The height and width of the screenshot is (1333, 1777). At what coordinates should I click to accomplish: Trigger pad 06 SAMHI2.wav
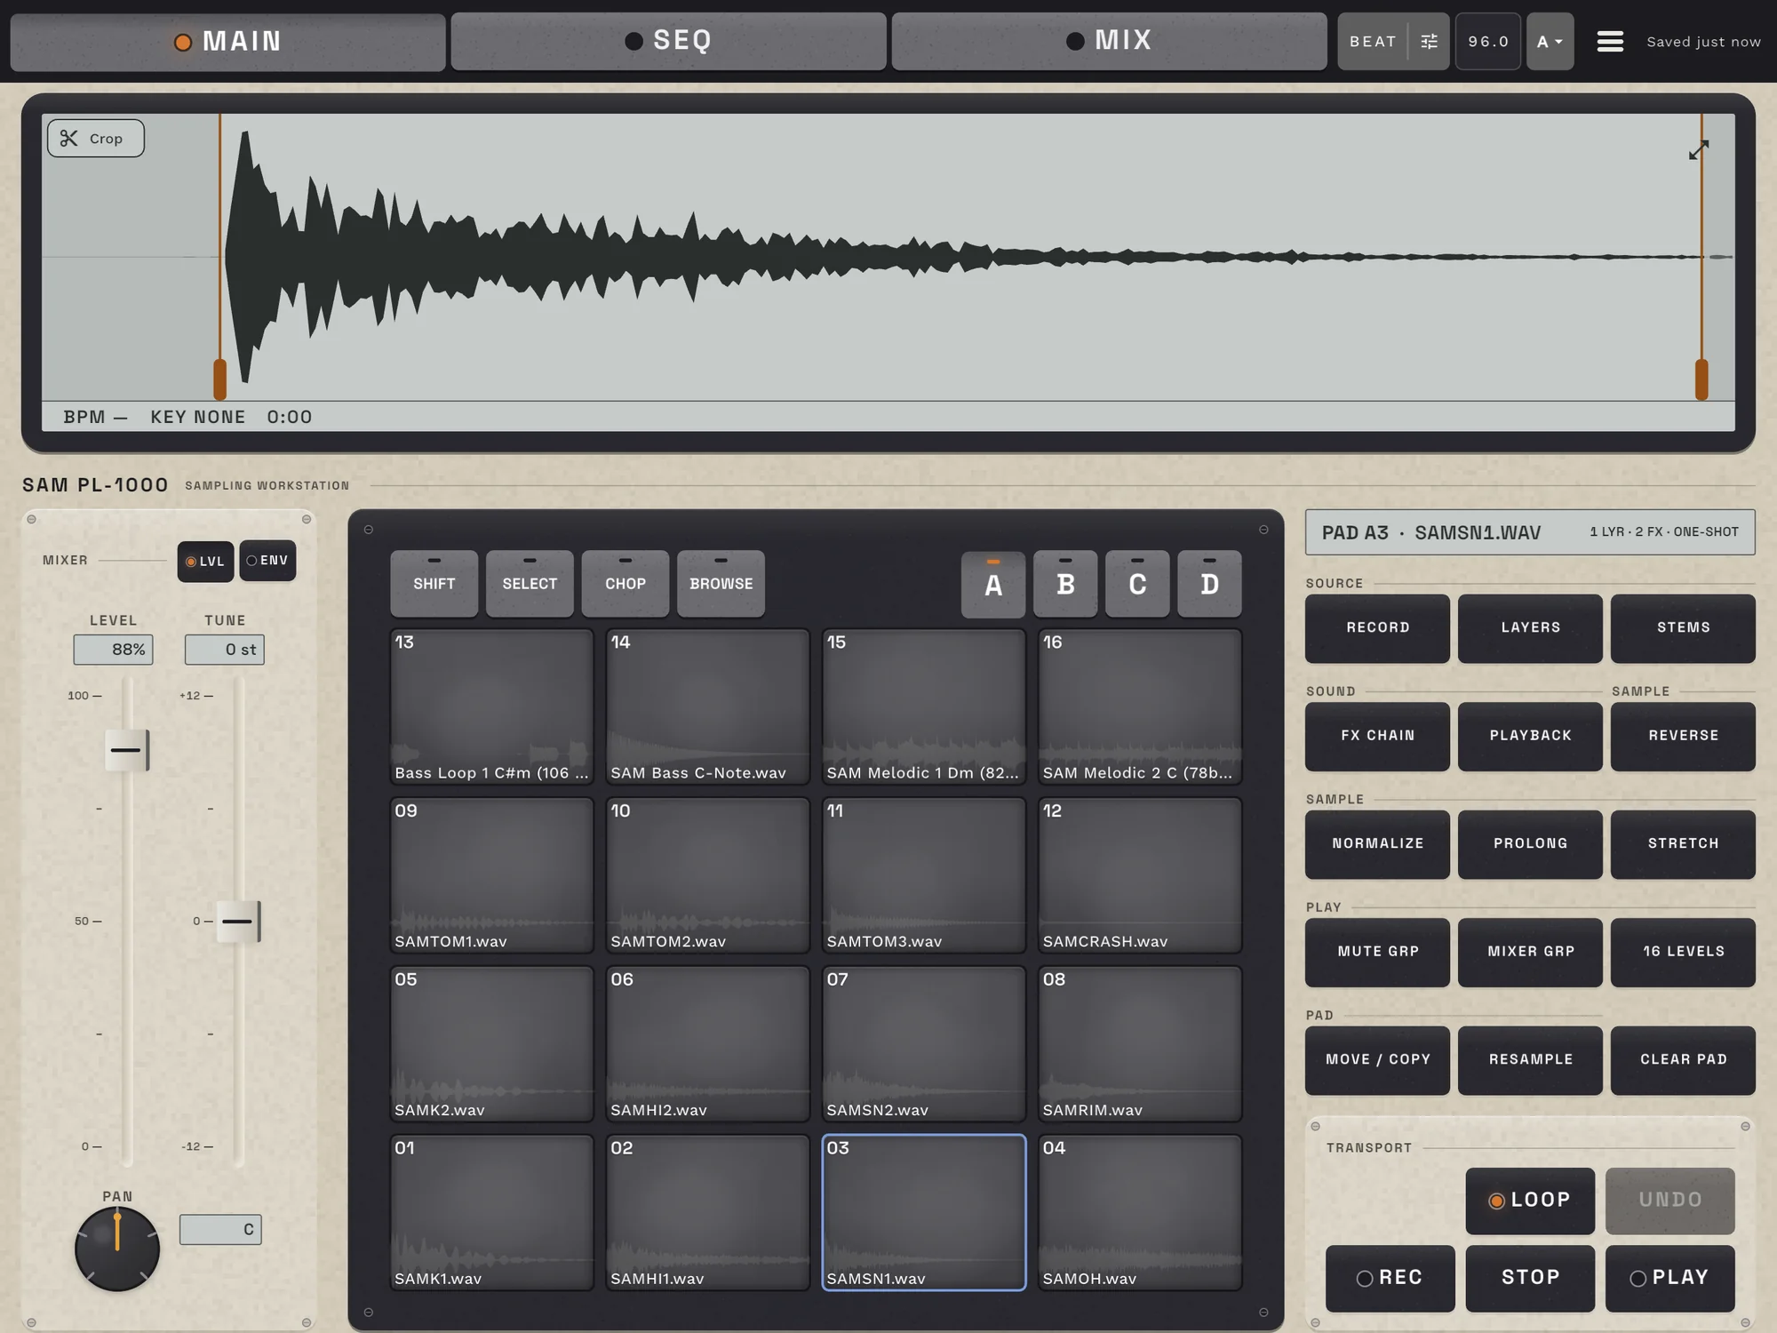coord(707,1044)
